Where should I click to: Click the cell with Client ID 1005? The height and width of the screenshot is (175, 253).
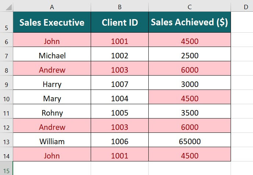[120, 113]
